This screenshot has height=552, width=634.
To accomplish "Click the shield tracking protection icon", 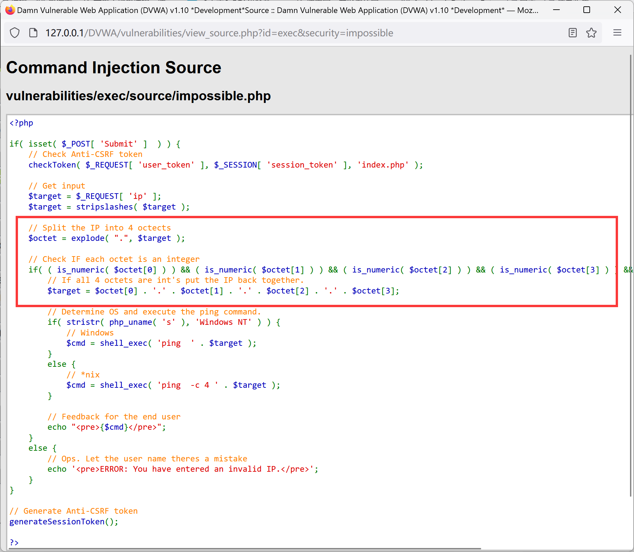I will [x=15, y=33].
